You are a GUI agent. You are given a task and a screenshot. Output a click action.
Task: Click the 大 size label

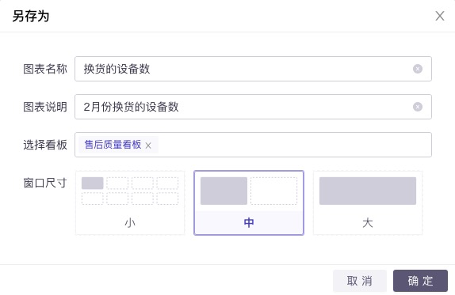368,222
